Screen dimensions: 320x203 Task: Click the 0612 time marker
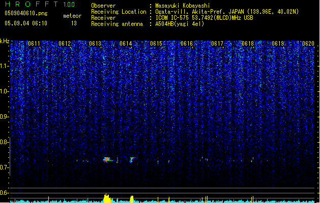tap(65, 44)
